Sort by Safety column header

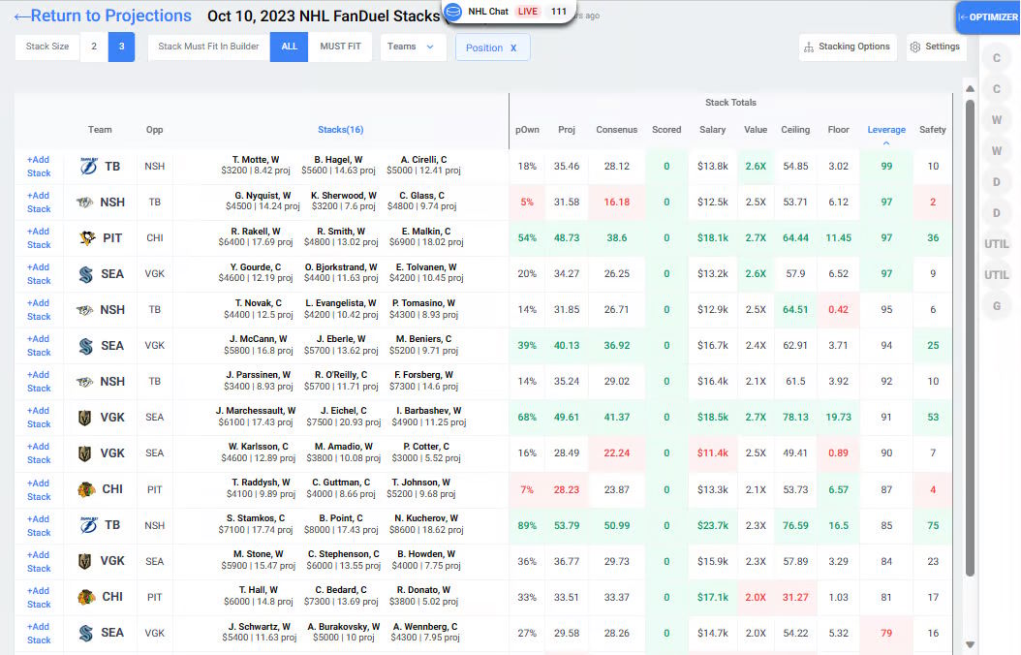(x=933, y=130)
